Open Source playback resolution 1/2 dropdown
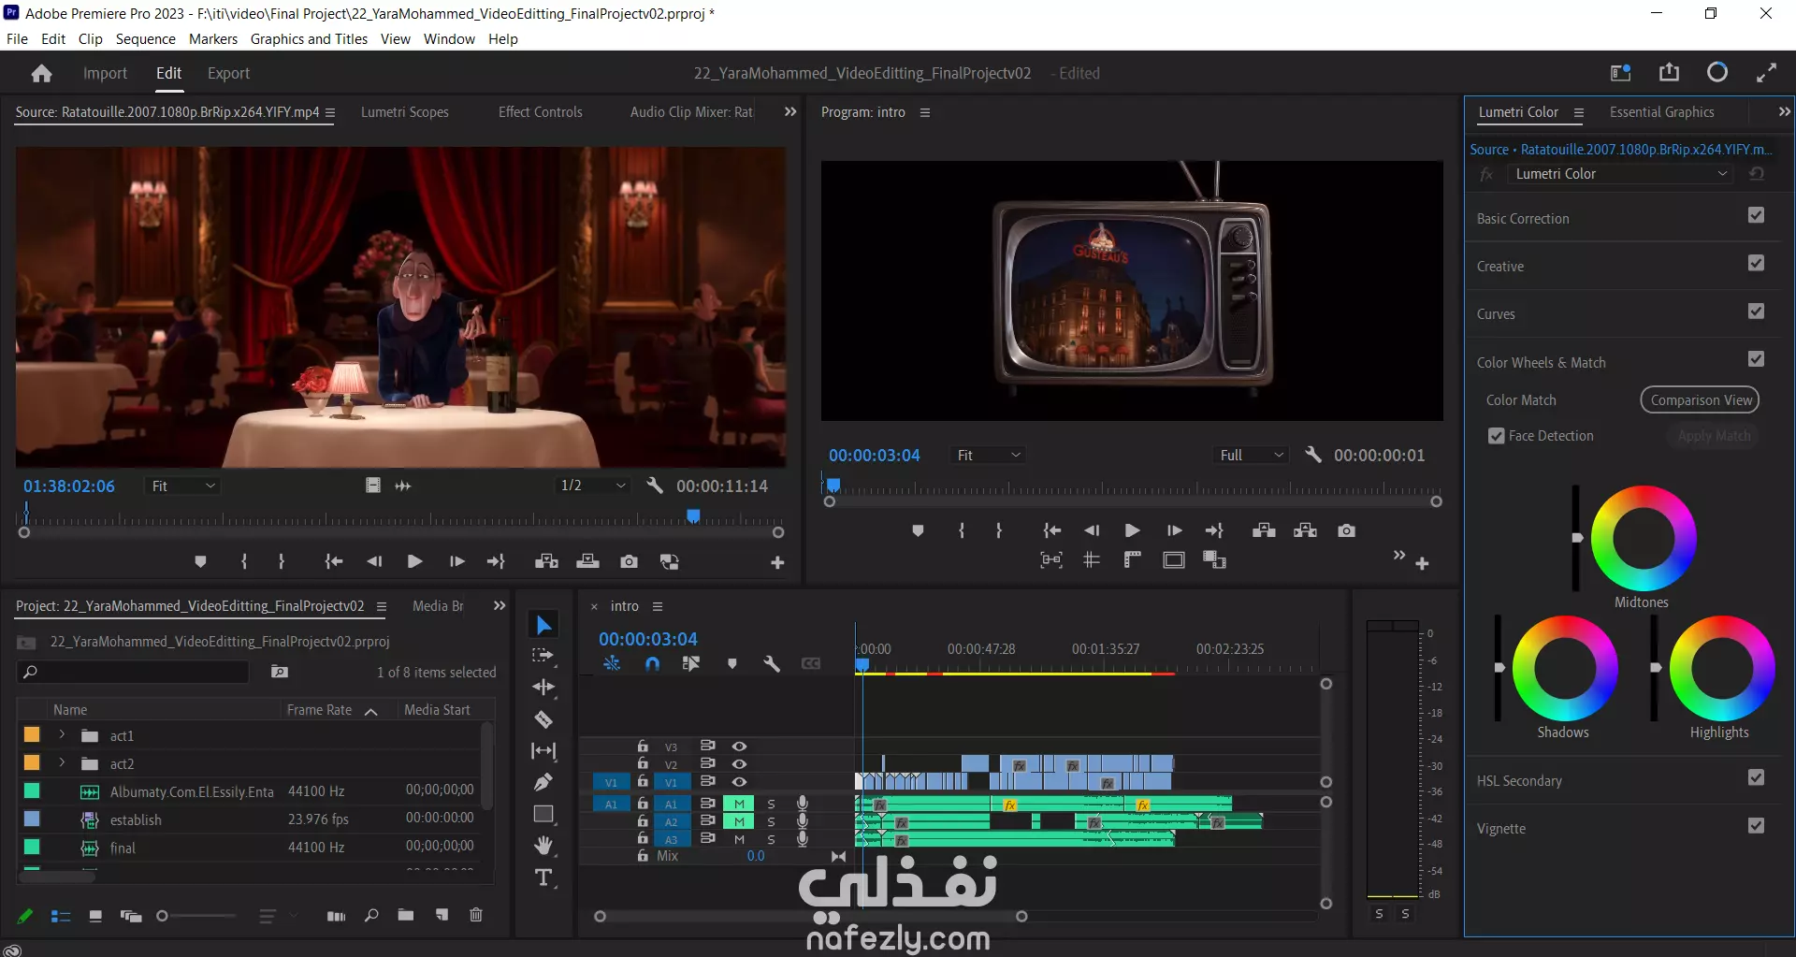 [x=592, y=486]
